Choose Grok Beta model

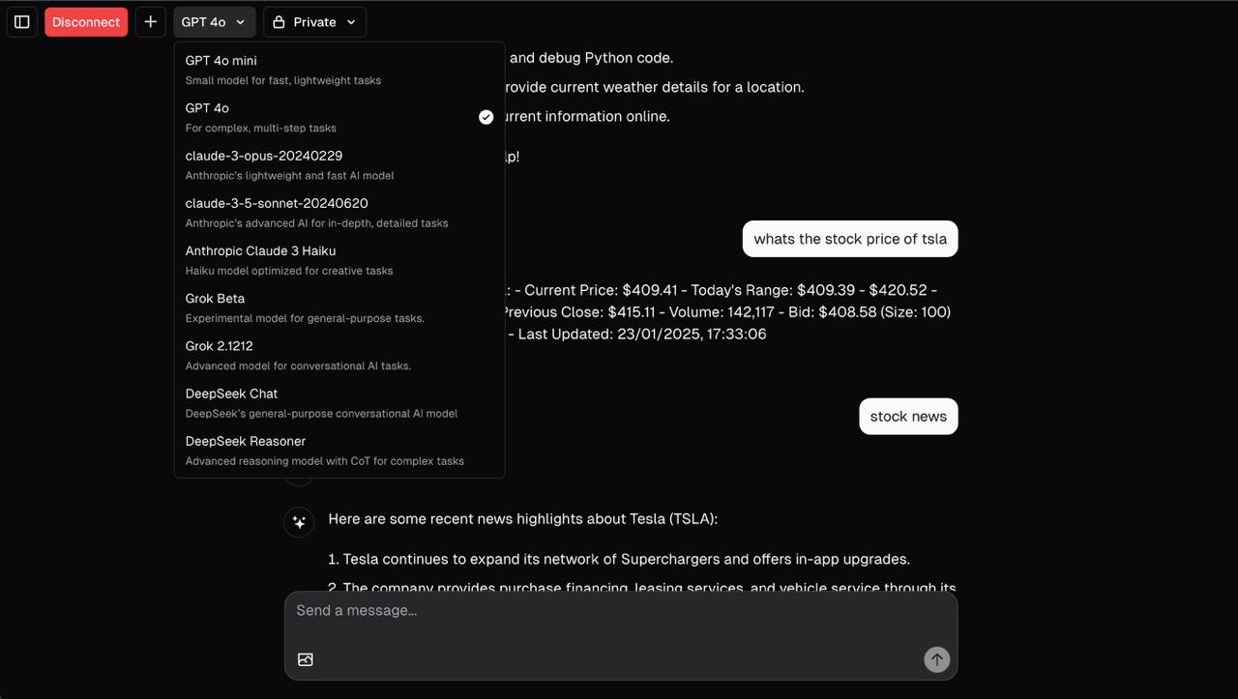pyautogui.click(x=339, y=307)
